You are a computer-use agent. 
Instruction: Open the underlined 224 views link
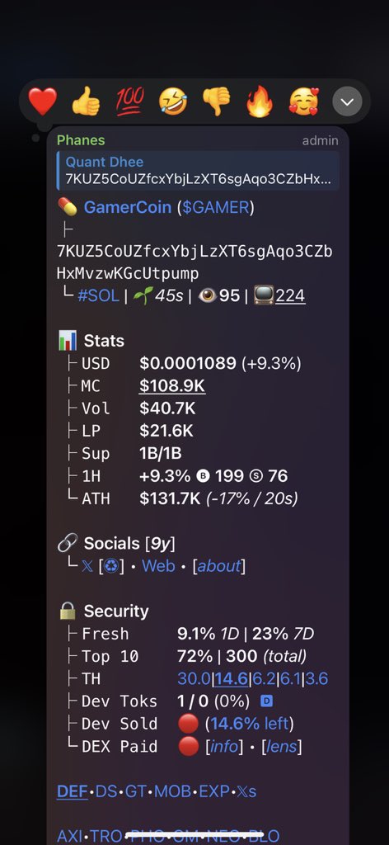(290, 296)
